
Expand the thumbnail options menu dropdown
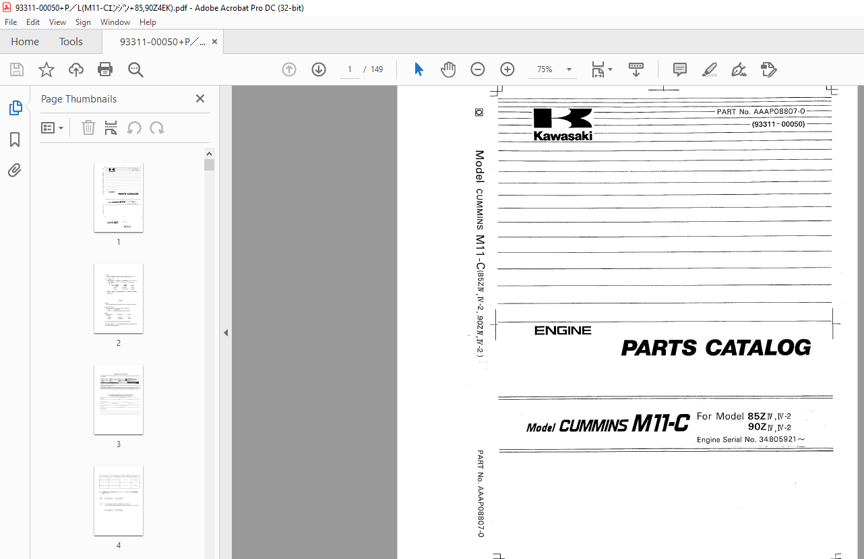[53, 128]
